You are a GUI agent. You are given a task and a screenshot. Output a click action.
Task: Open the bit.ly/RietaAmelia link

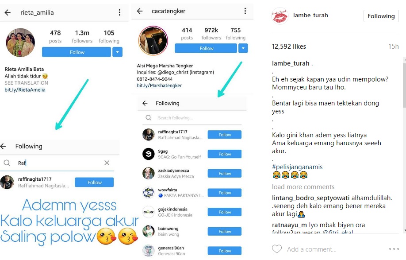pyautogui.click(x=25, y=89)
